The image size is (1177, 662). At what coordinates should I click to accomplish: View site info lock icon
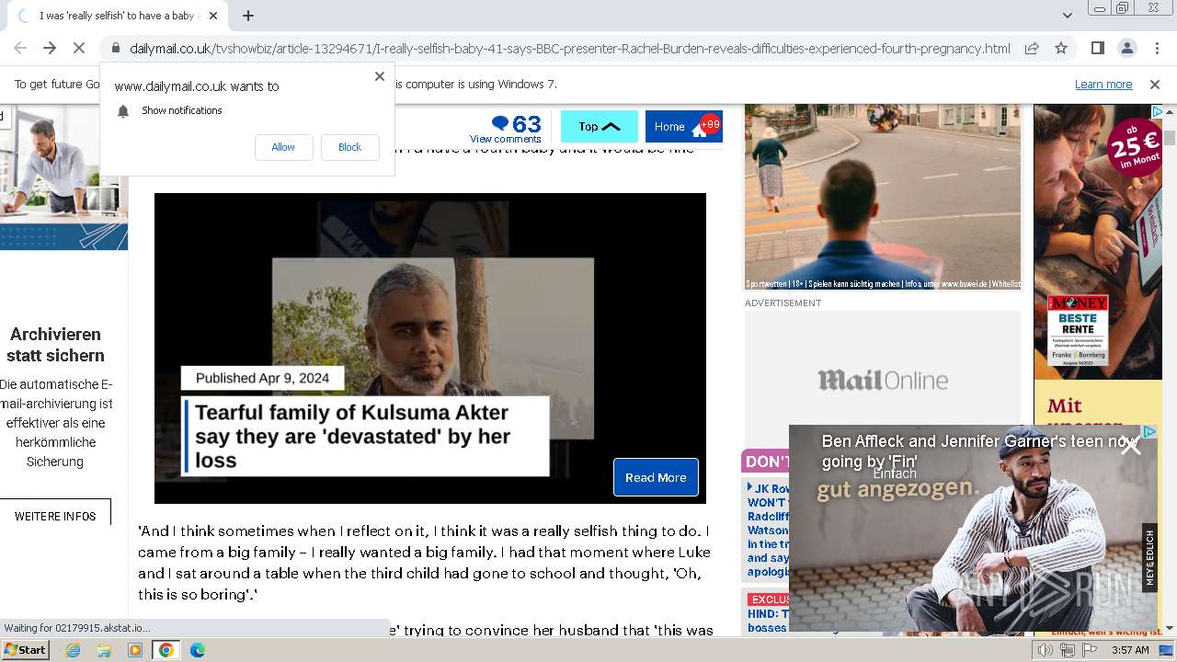pos(116,49)
